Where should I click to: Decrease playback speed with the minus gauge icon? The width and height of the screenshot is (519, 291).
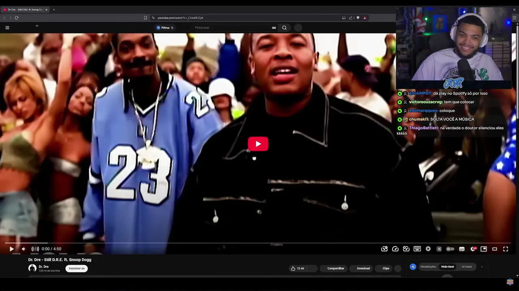[x=384, y=249]
